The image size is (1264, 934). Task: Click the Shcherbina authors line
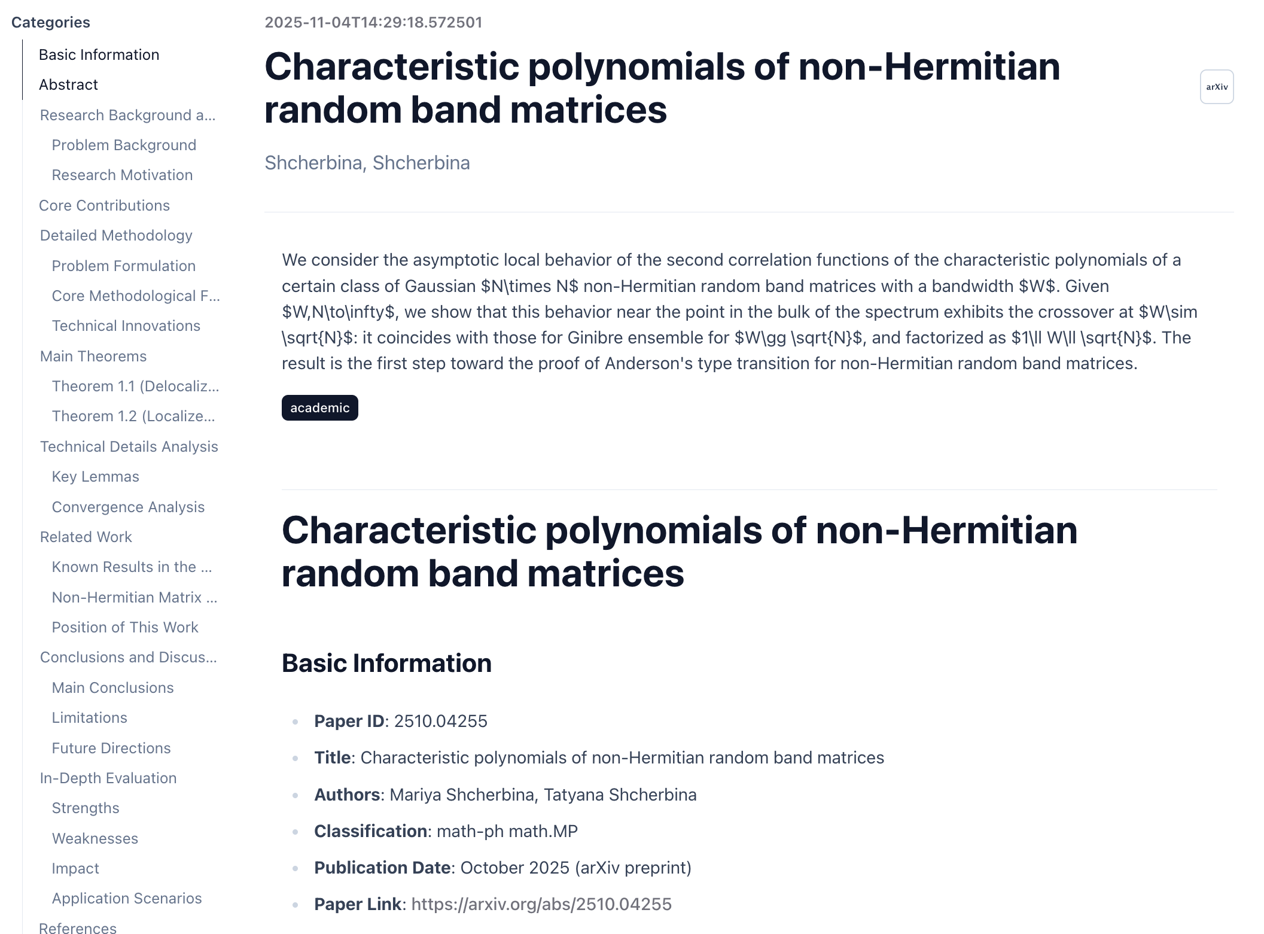pyautogui.click(x=367, y=163)
